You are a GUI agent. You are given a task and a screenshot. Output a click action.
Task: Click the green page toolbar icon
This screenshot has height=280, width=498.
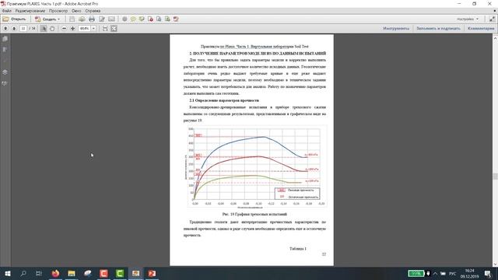coord(167,19)
